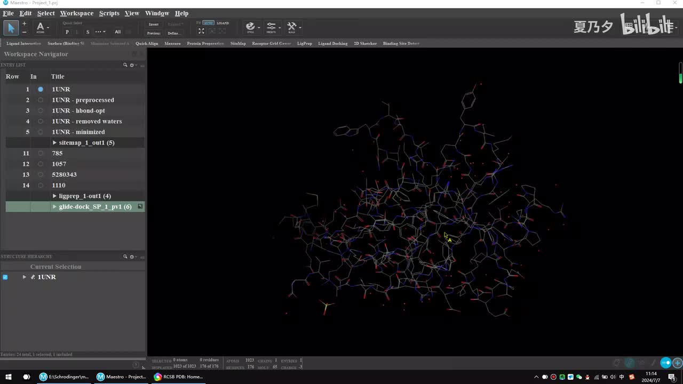This screenshot has height=384, width=683.
Task: Select the arrow pick tool
Action: tap(11, 28)
